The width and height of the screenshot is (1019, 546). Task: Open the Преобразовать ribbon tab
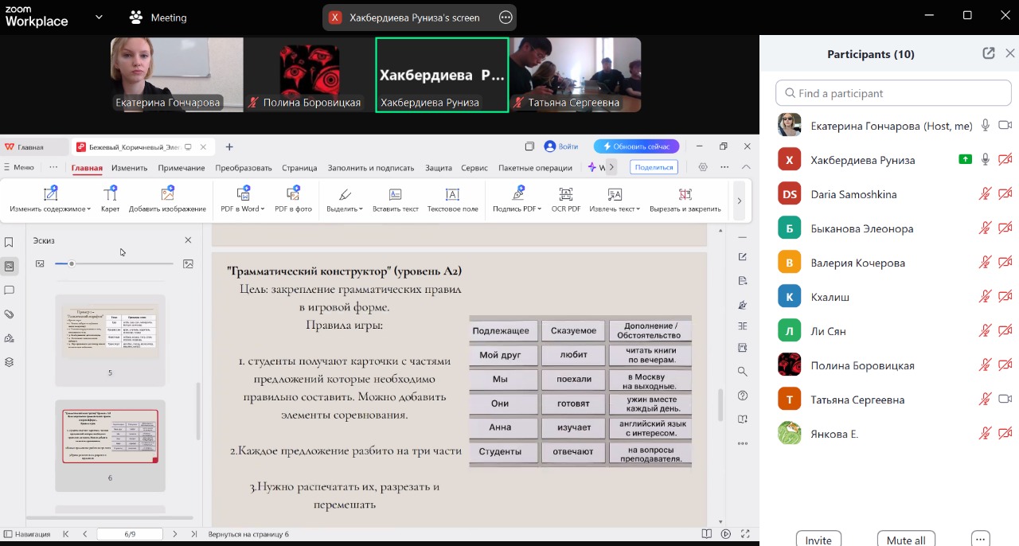(243, 168)
